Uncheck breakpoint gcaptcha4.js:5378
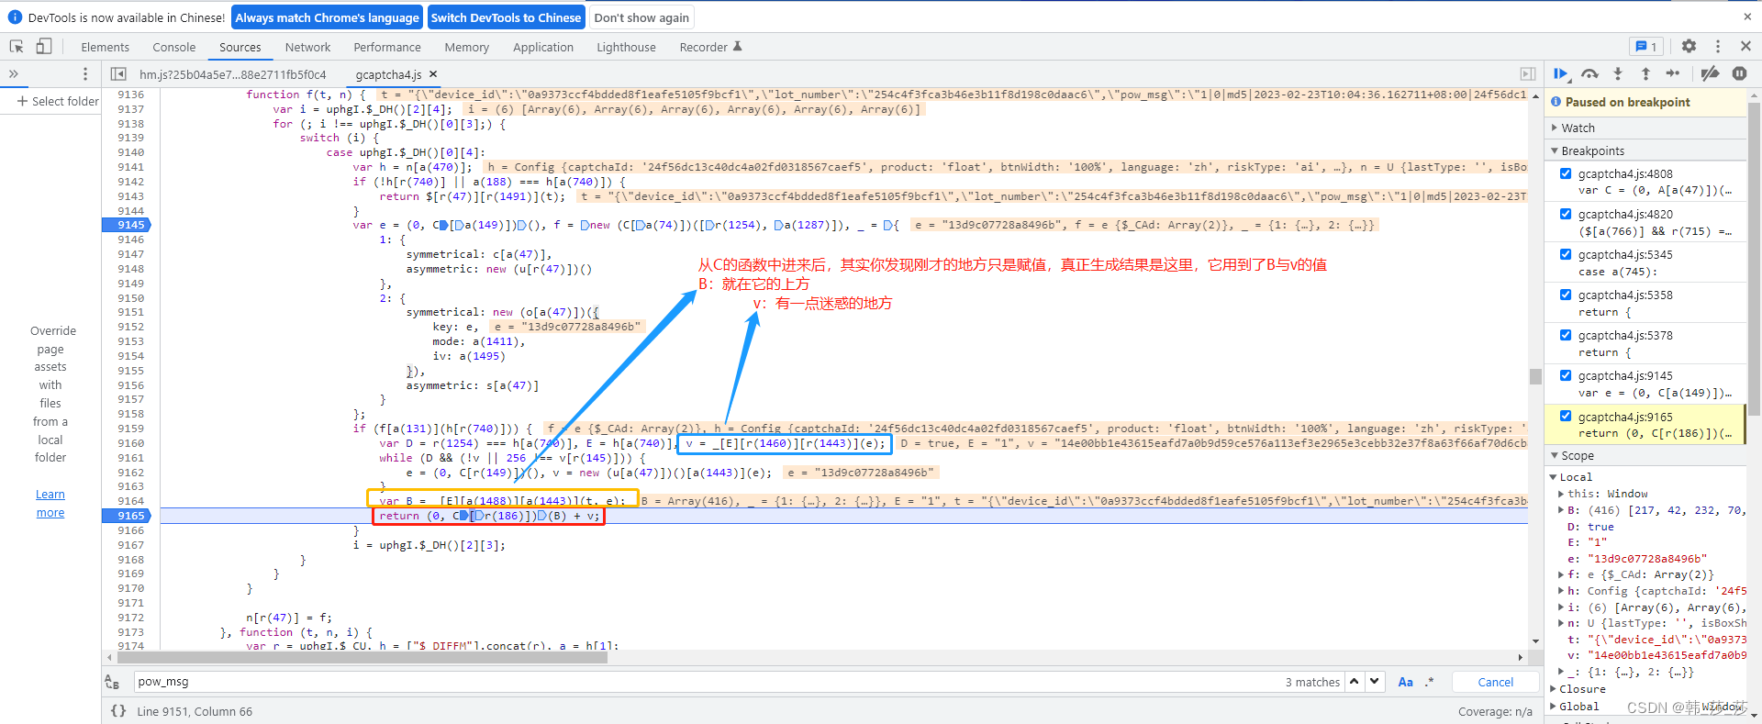 [x=1566, y=335]
